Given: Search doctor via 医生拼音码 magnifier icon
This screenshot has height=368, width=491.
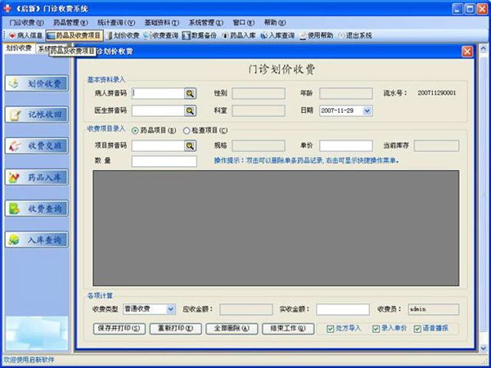Looking at the screenshot, I should [x=190, y=110].
